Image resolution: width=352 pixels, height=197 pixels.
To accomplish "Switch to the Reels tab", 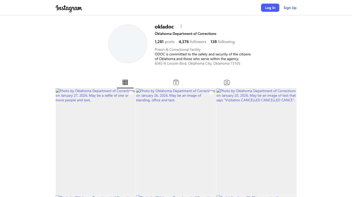I will [x=176, y=82].
